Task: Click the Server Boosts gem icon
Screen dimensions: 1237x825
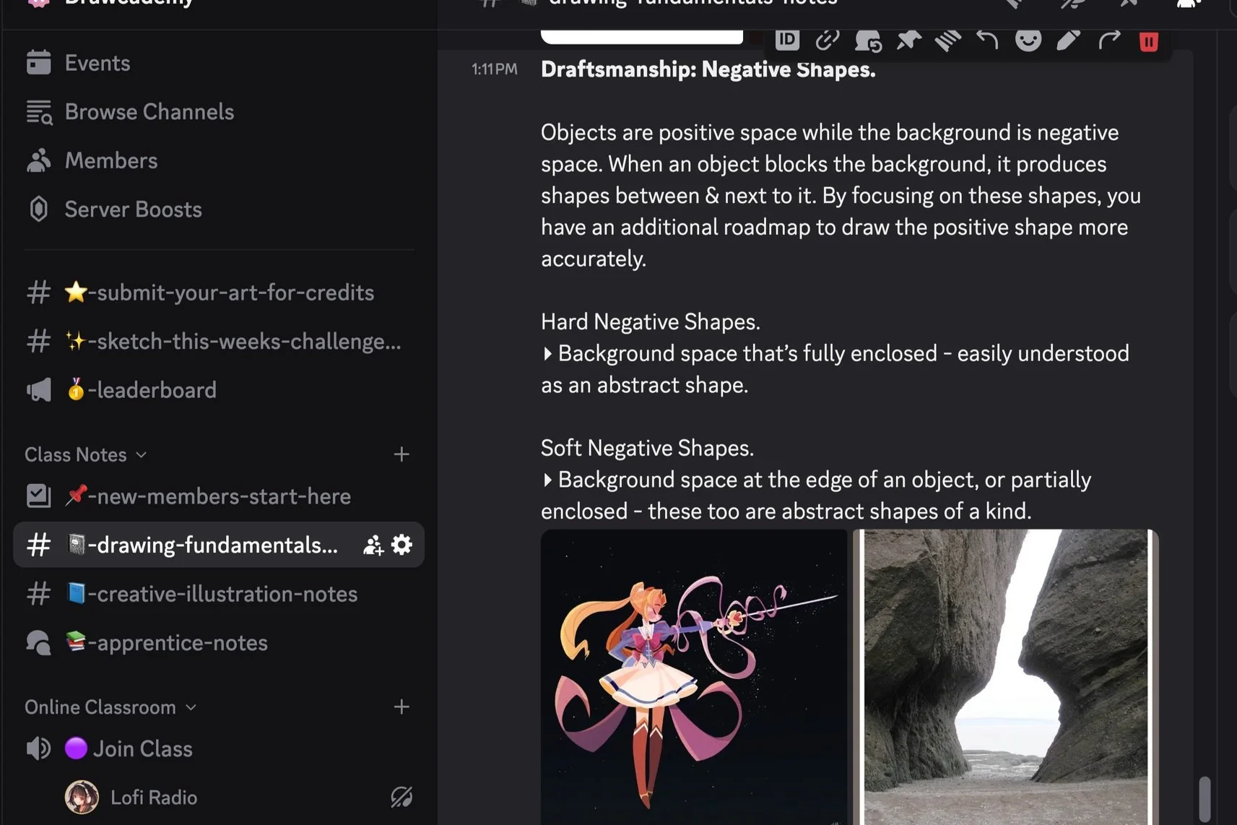Action: [x=38, y=210]
